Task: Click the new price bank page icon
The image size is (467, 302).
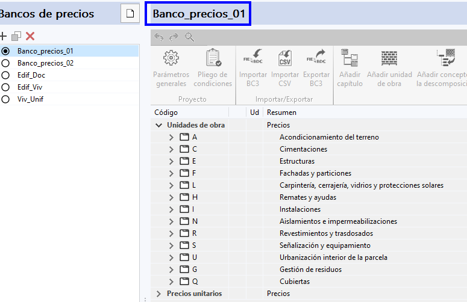Action: (x=130, y=13)
